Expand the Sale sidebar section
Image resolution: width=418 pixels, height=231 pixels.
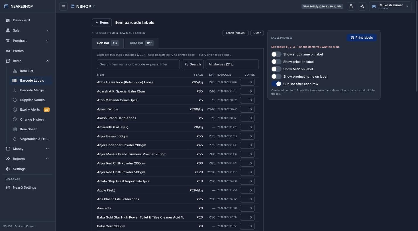(27, 30)
